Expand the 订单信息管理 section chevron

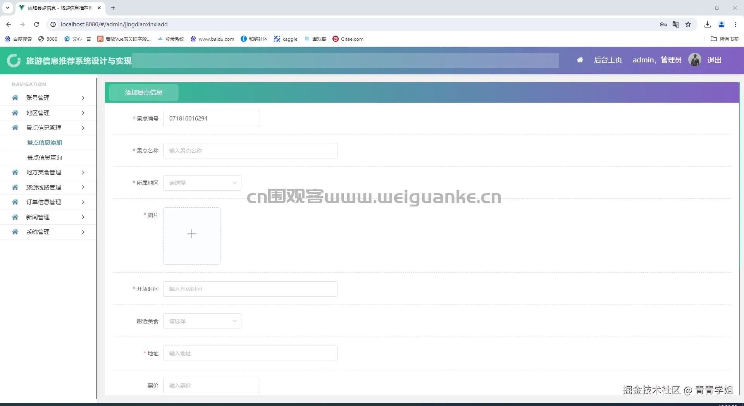(x=83, y=202)
